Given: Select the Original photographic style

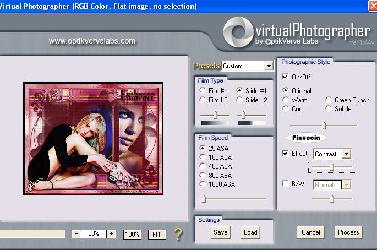Looking at the screenshot, I should (286, 90).
